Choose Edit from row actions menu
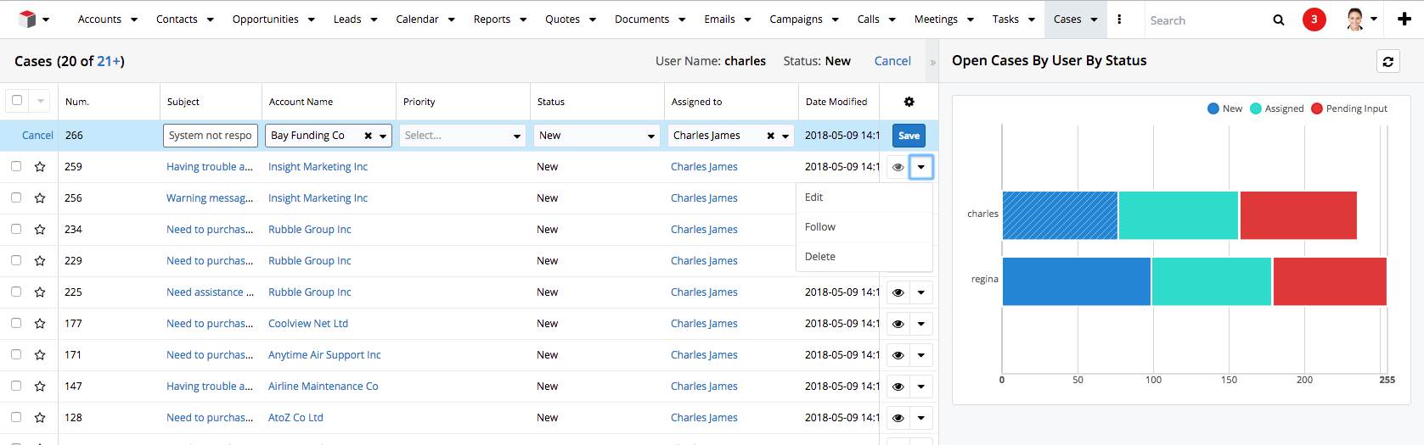 [x=864, y=197]
